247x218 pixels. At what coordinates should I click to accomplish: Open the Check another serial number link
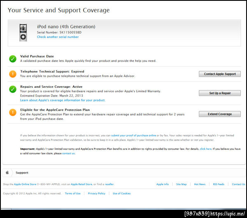pyautogui.click(x=58, y=37)
